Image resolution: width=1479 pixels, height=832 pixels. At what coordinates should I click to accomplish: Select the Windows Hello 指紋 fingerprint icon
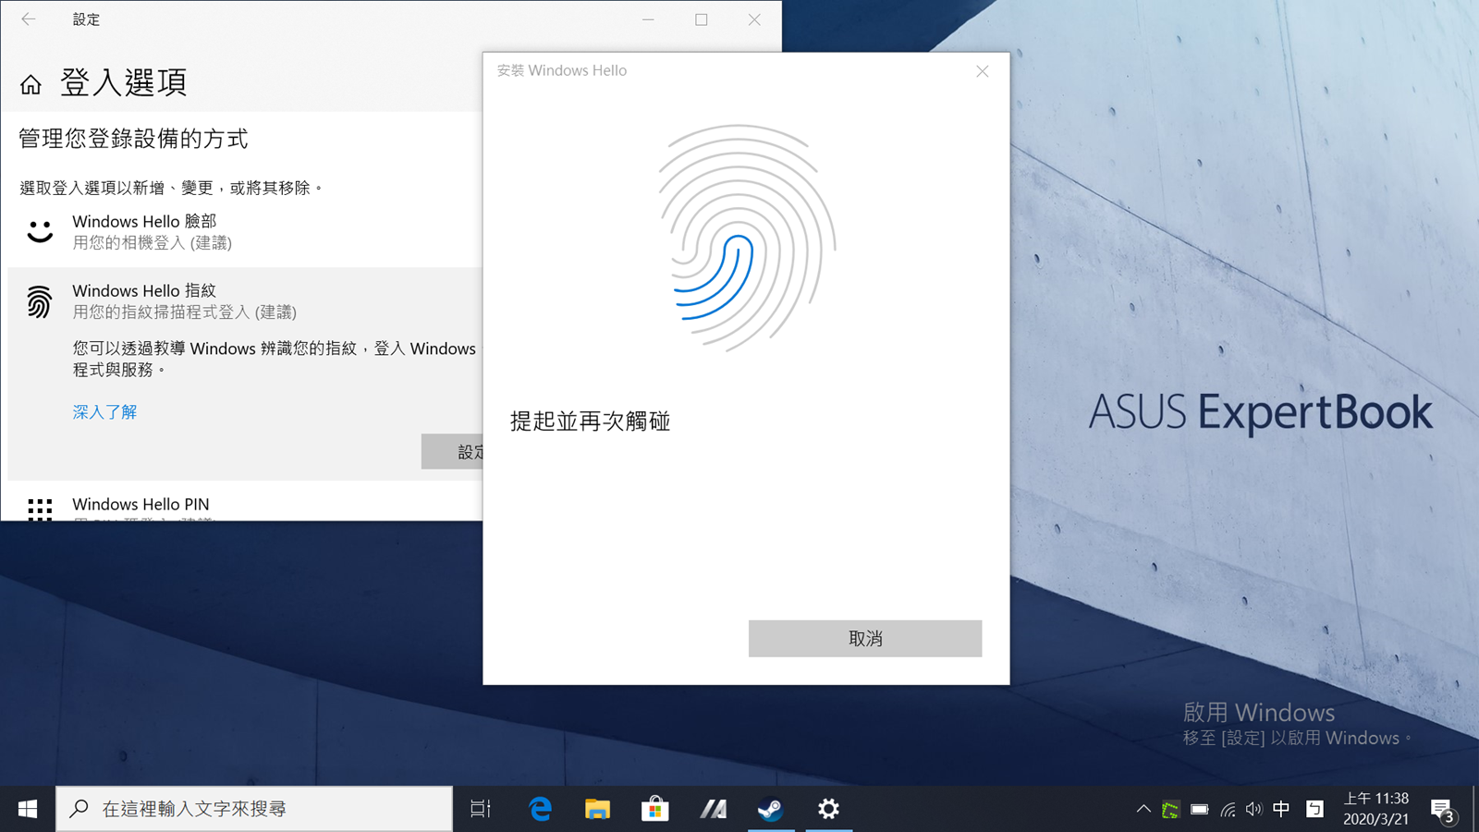click(38, 300)
